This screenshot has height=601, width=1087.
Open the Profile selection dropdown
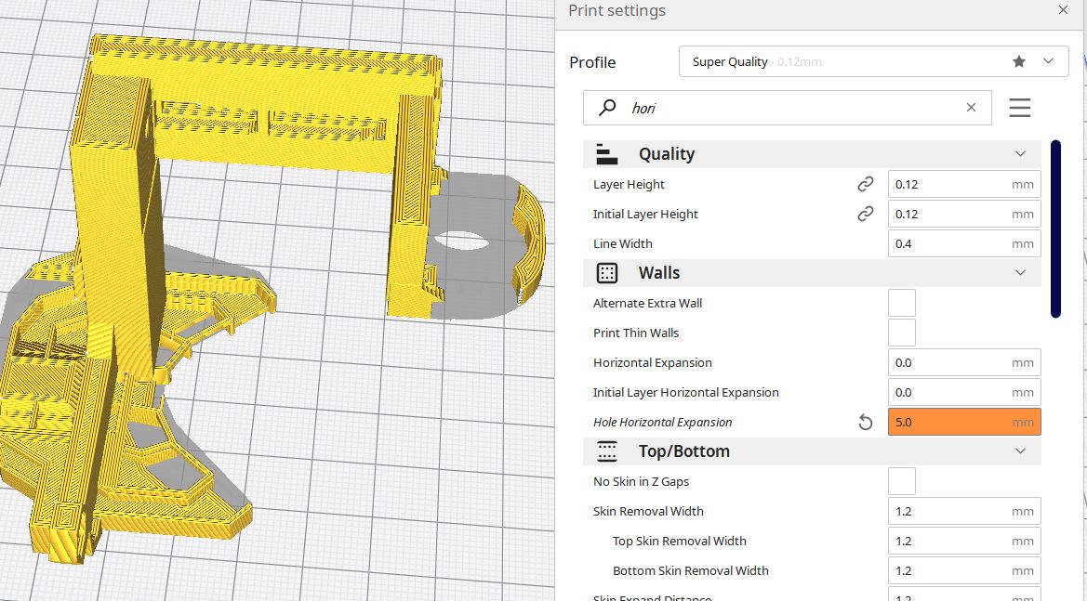click(1048, 60)
